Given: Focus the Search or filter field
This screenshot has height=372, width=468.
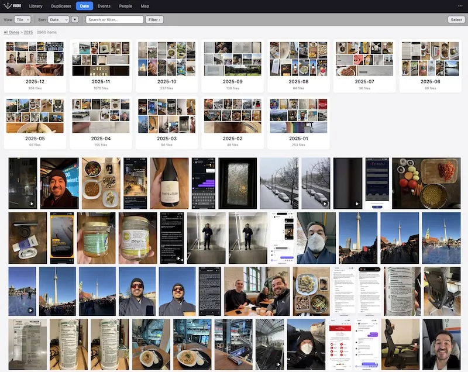Looking at the screenshot, I should [x=115, y=20].
